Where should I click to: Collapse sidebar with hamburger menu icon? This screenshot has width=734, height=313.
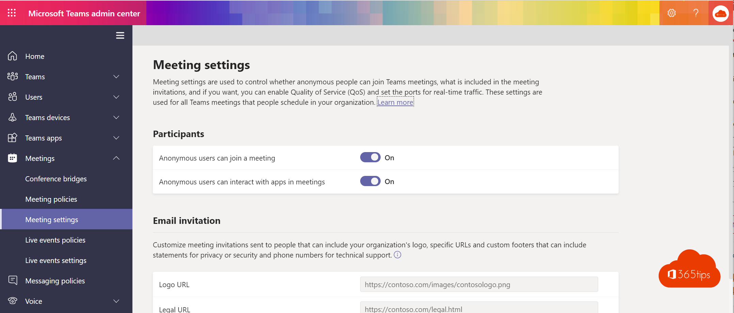[x=120, y=35]
